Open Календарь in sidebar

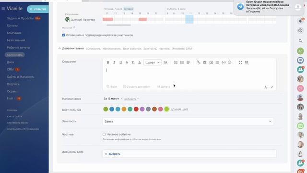(15, 55)
